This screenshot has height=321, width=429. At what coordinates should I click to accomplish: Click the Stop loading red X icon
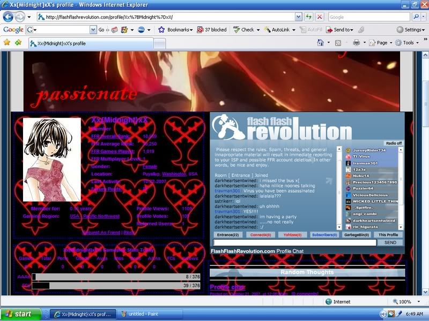pos(320,17)
